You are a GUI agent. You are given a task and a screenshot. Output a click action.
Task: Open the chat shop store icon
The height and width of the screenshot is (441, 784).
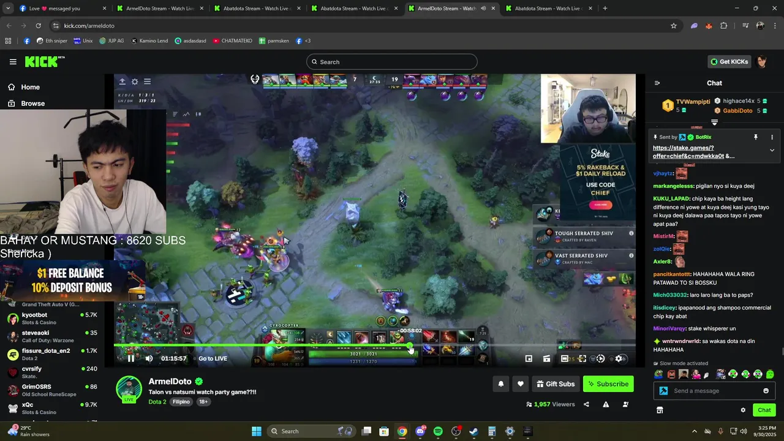(x=660, y=410)
